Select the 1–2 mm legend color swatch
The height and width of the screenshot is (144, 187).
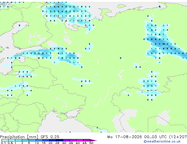tap(19, 140)
